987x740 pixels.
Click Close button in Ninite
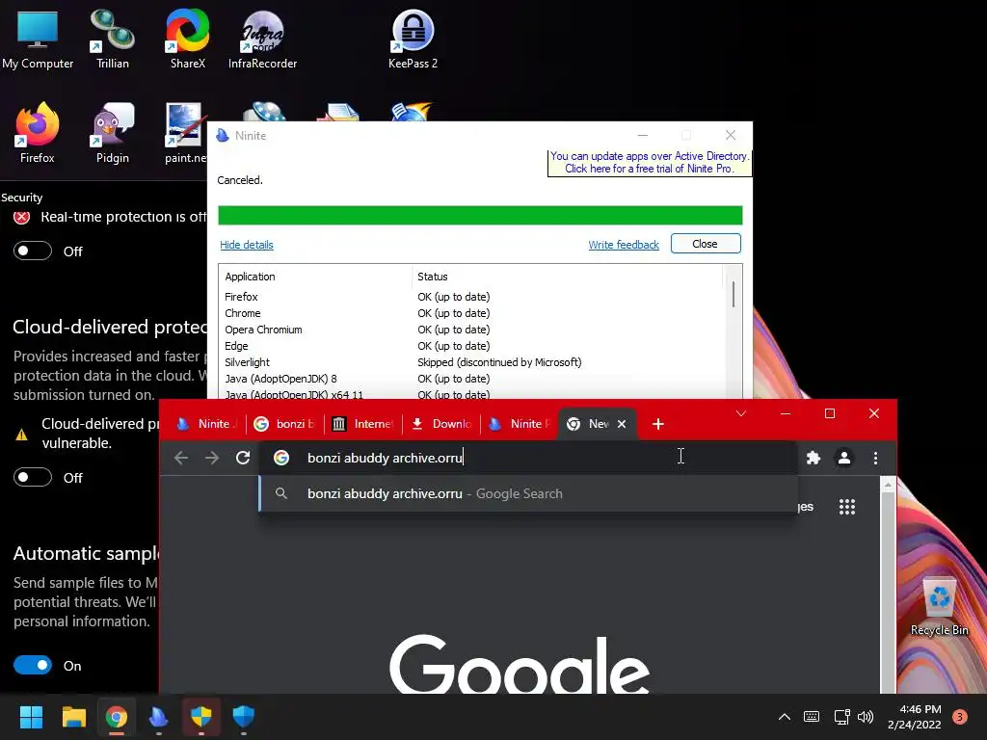click(x=706, y=244)
